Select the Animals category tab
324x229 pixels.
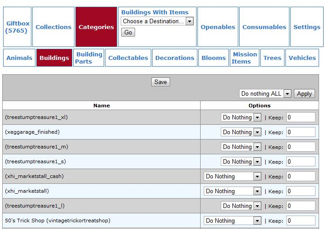(19, 58)
